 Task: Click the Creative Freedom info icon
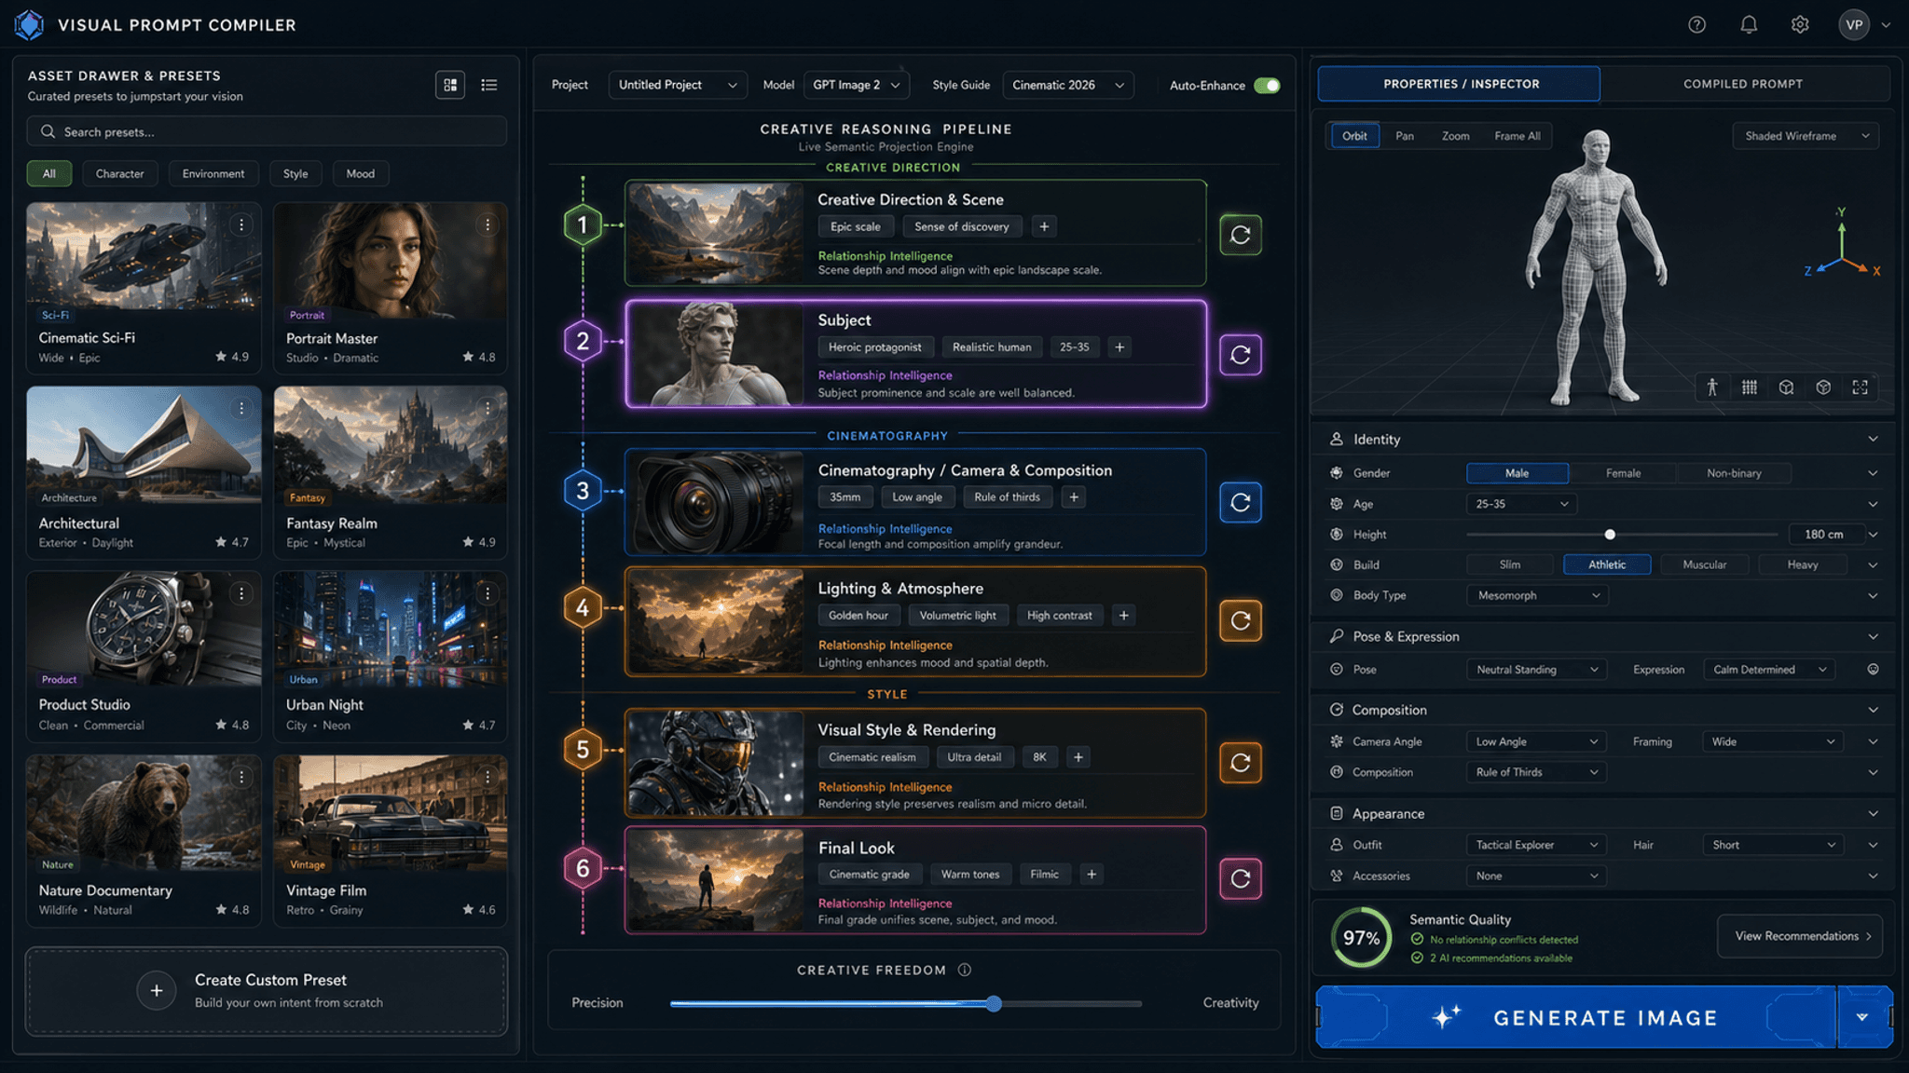965,970
